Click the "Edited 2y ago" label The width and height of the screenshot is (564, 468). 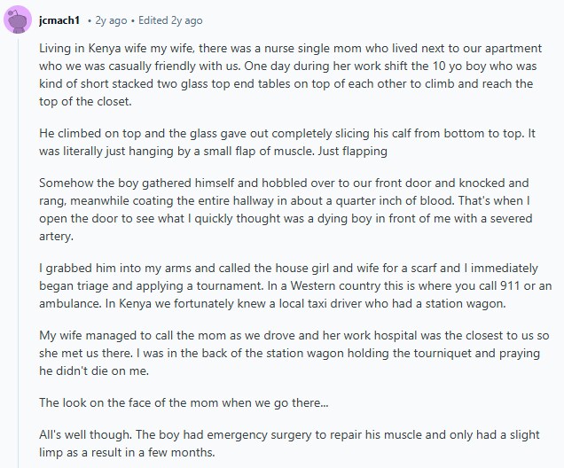[x=172, y=19]
